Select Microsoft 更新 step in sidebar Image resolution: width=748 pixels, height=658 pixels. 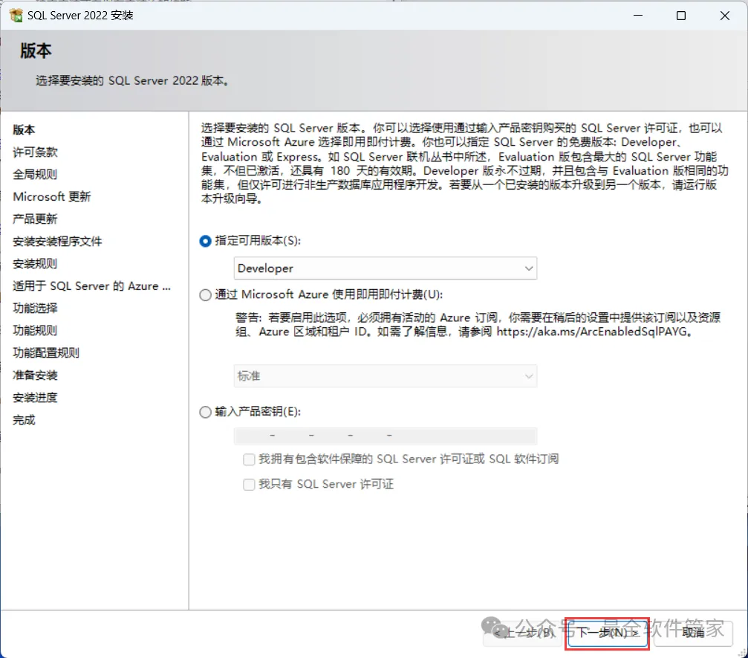pyautogui.click(x=51, y=197)
